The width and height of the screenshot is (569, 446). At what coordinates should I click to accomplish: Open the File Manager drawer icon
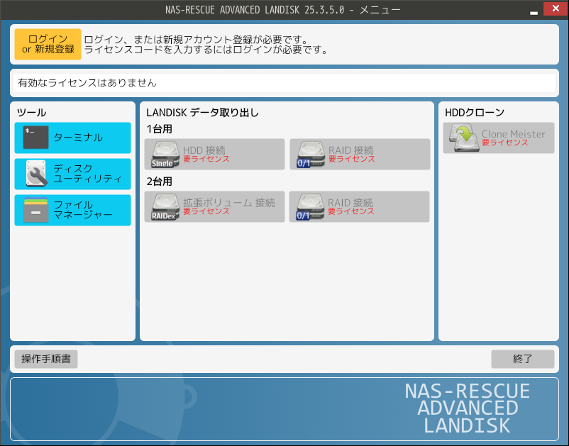(x=35, y=210)
